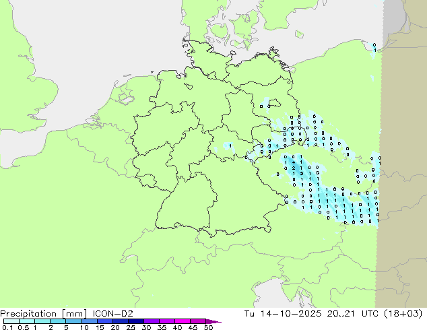Click the date '14-10-2025' in the footer

[290, 314]
